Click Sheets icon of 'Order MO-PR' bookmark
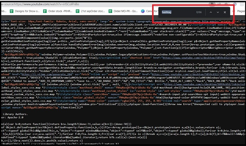 [110, 11]
